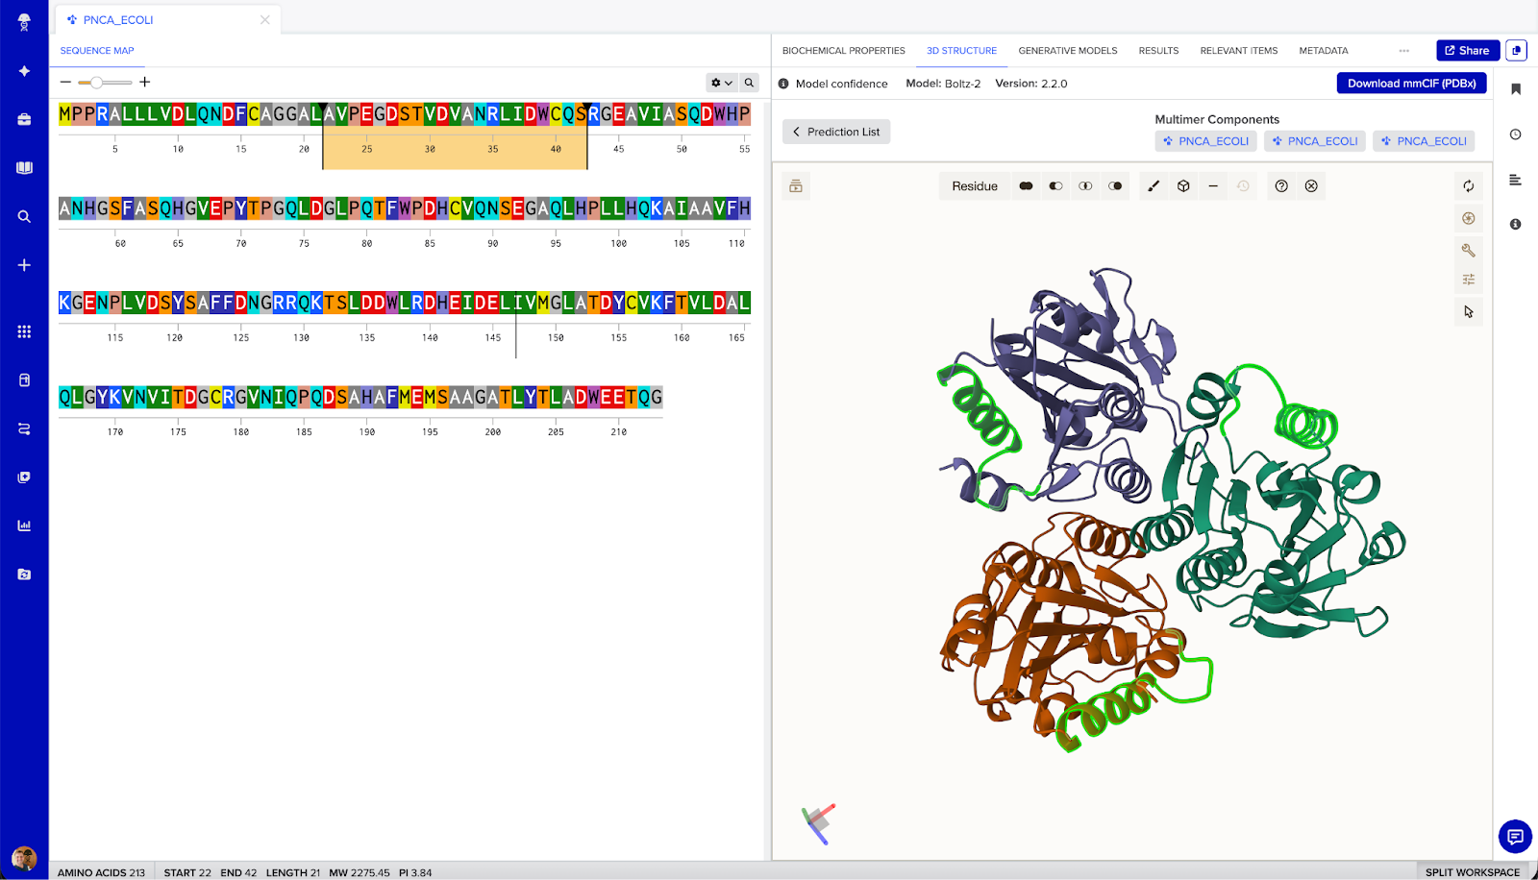Open the Residue selection granularity dropdown
The image size is (1538, 880).
(974, 186)
